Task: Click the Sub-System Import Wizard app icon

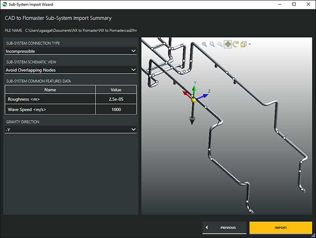Action: click(x=5, y=4)
